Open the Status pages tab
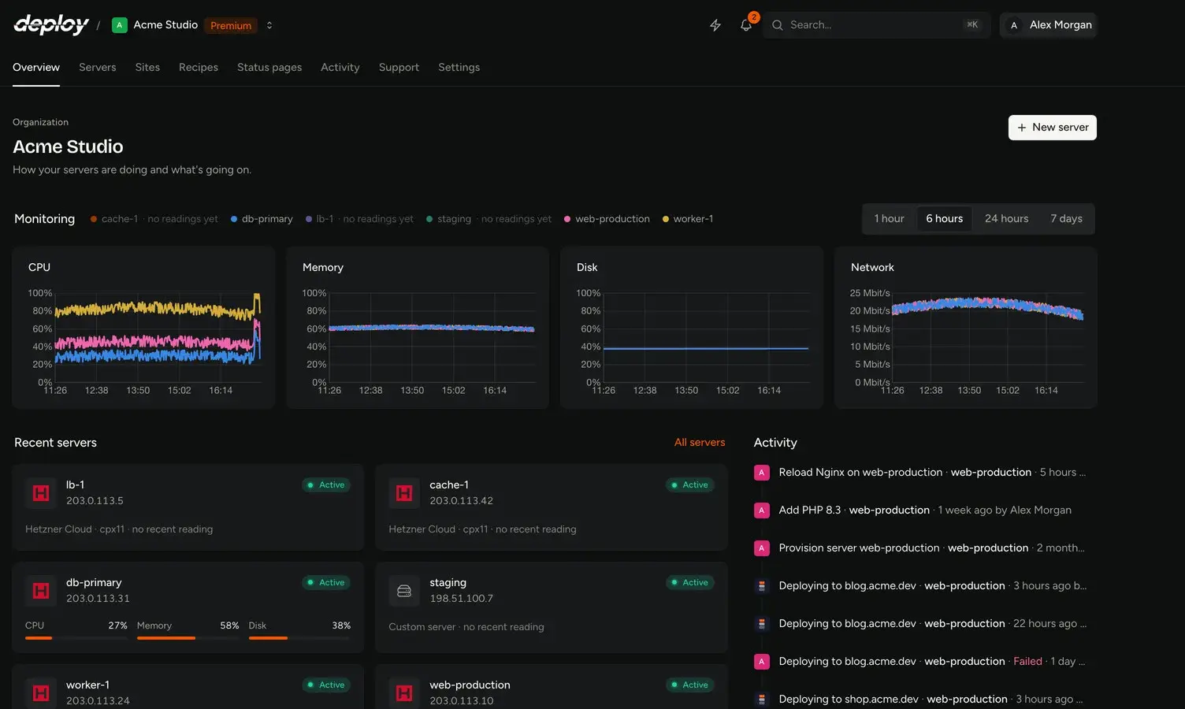1185x709 pixels. click(x=269, y=68)
